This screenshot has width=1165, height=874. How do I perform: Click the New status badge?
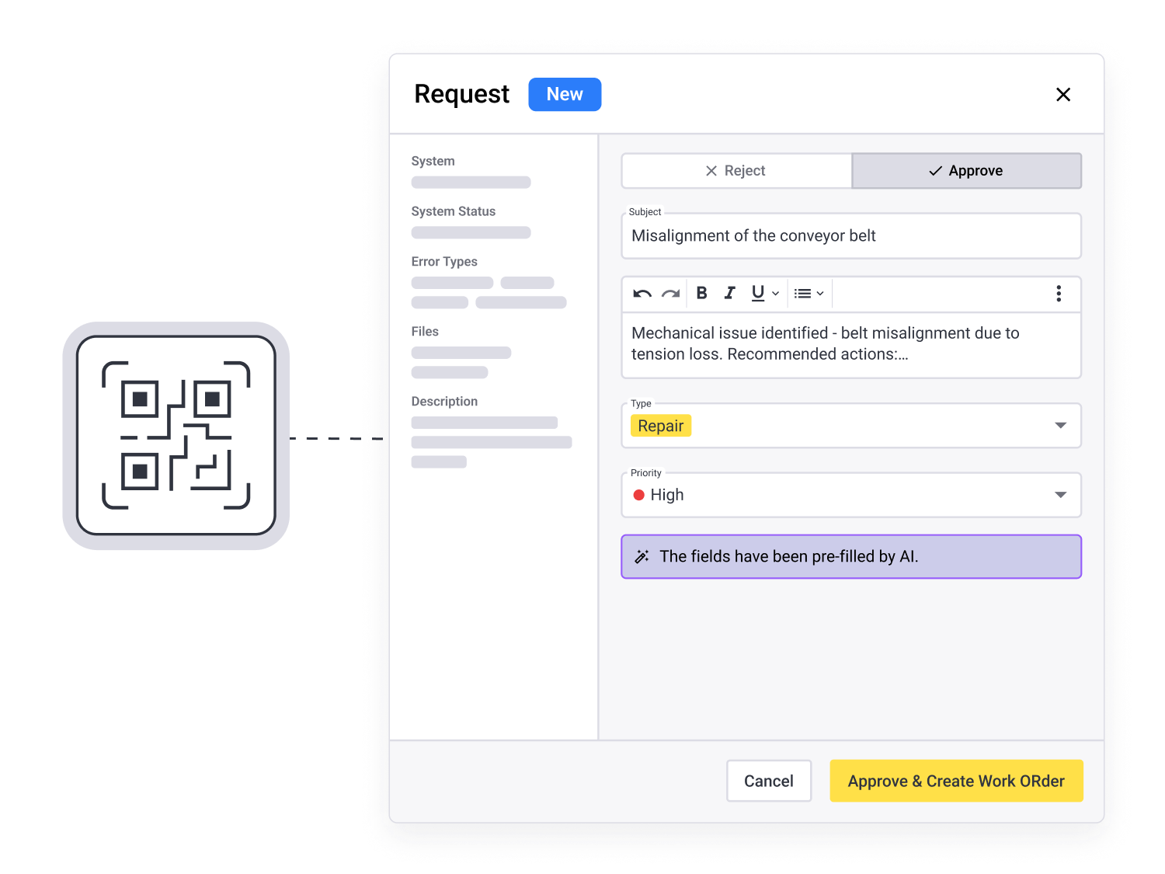(x=565, y=94)
